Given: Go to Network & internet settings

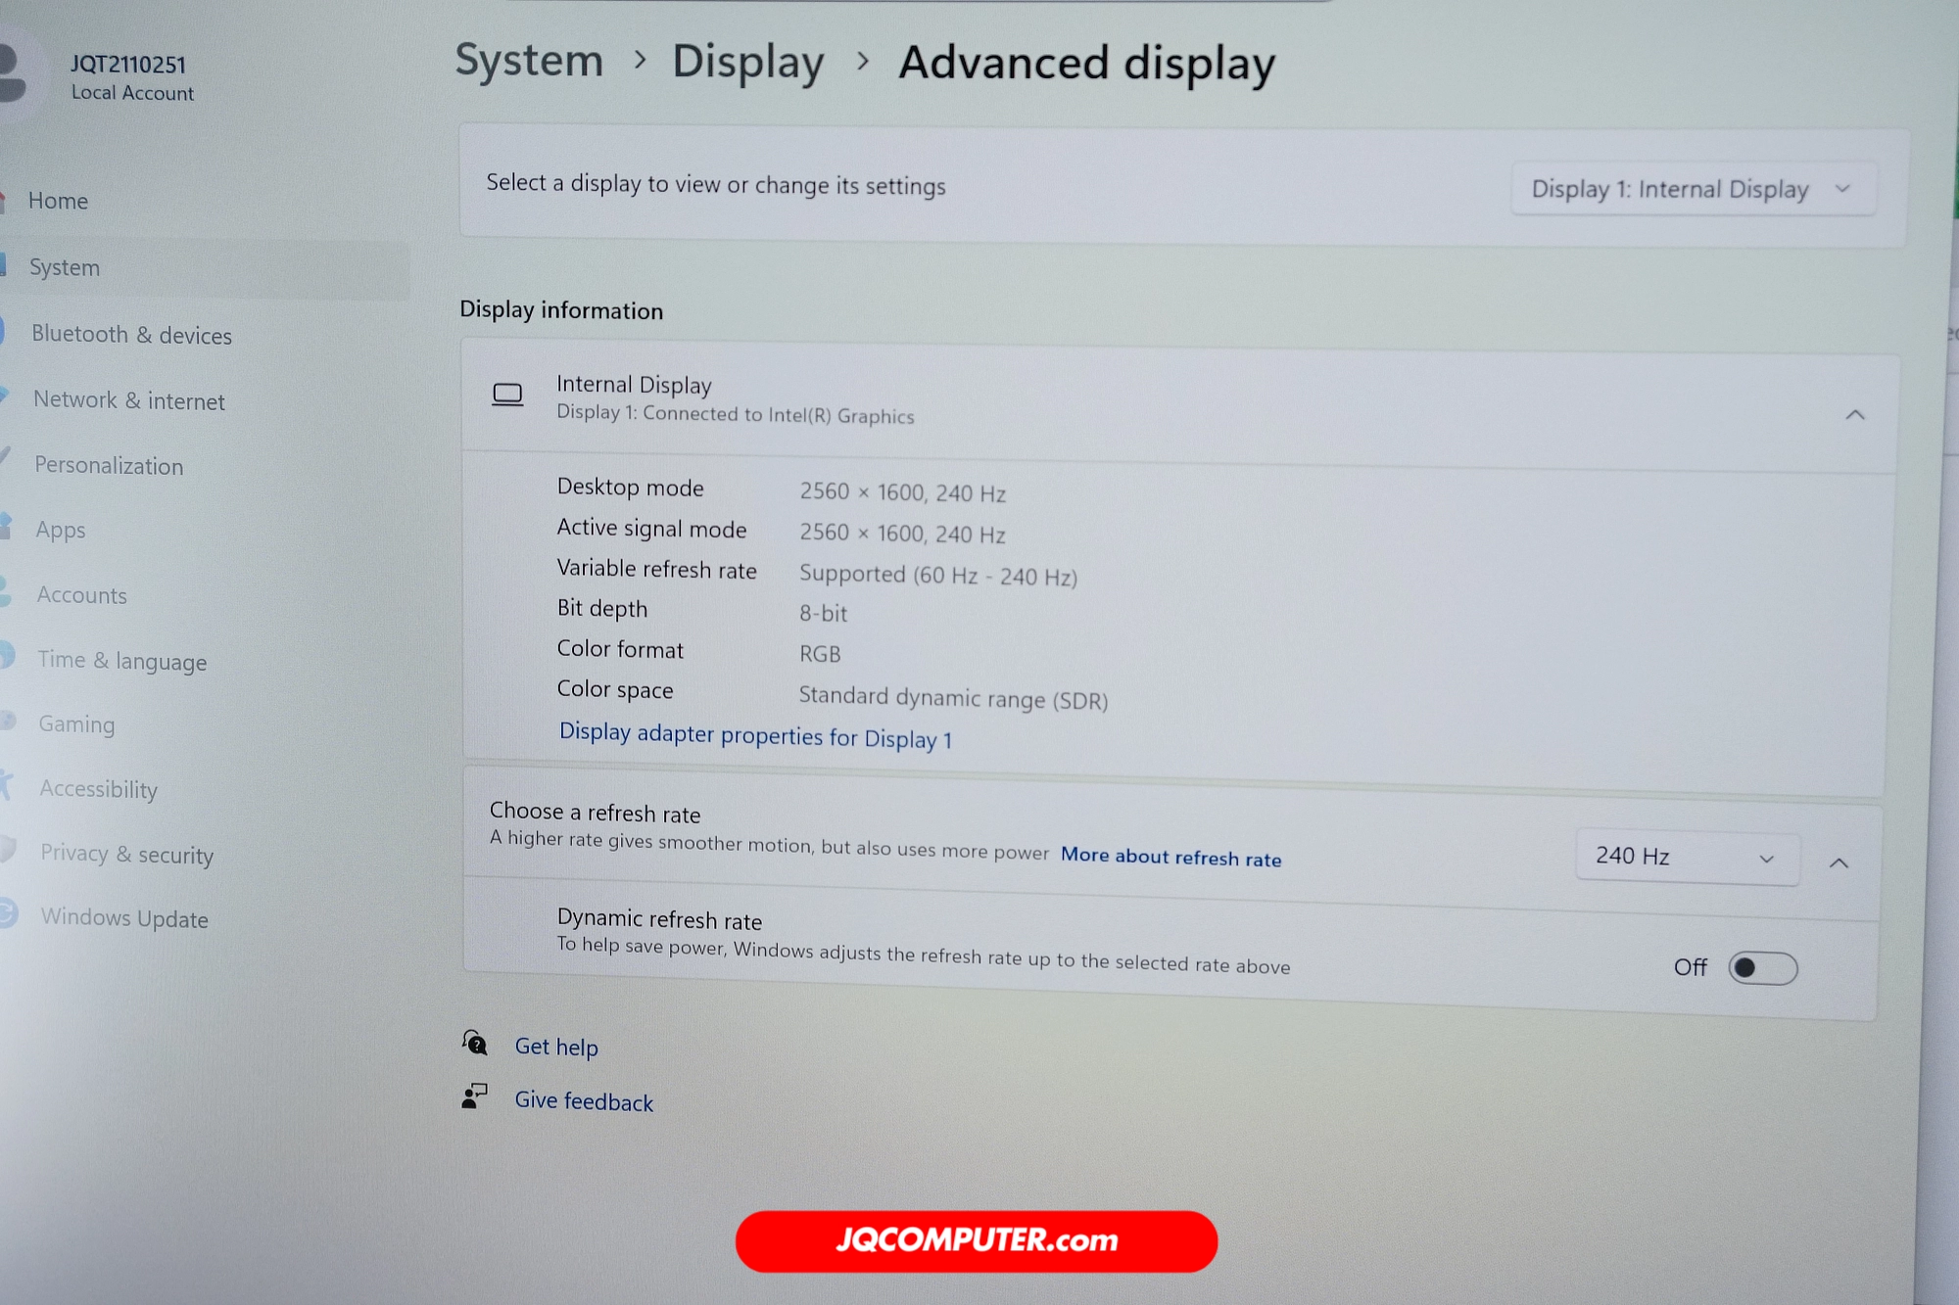Looking at the screenshot, I should click(x=129, y=400).
